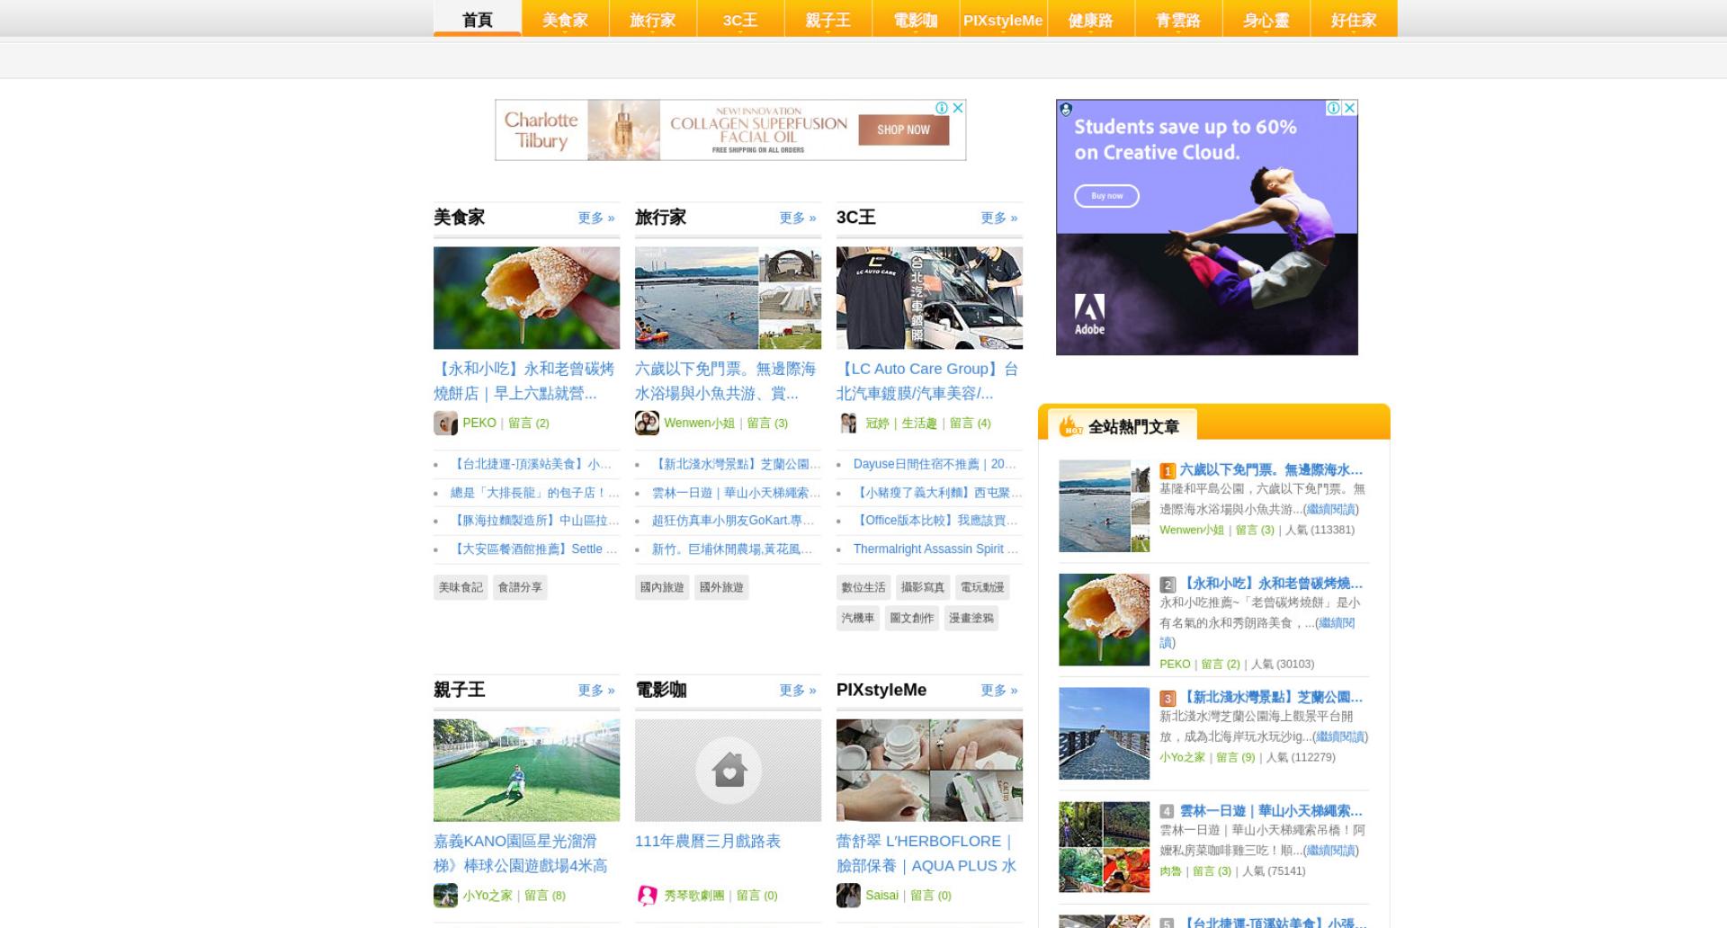Screen dimensions: 1727x928
Task: Open the 好住家 tab
Action: [1354, 19]
